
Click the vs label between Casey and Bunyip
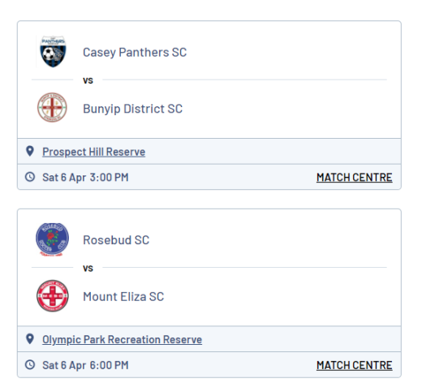88,80
